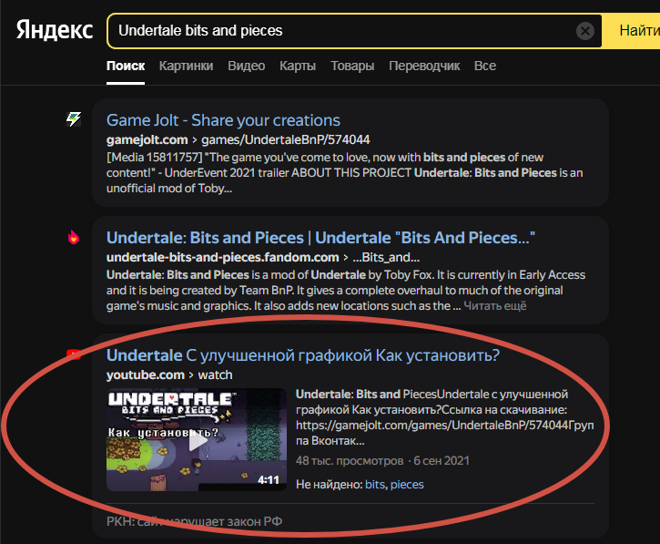Image resolution: width=660 pixels, height=544 pixels.
Task: Click the play triangle on video thumbnail
Action: coord(198,442)
